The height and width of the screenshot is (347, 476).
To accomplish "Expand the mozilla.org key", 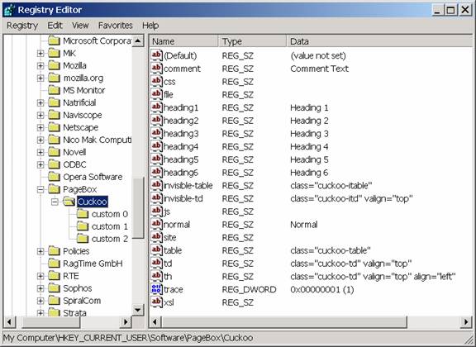I will 40,78.
